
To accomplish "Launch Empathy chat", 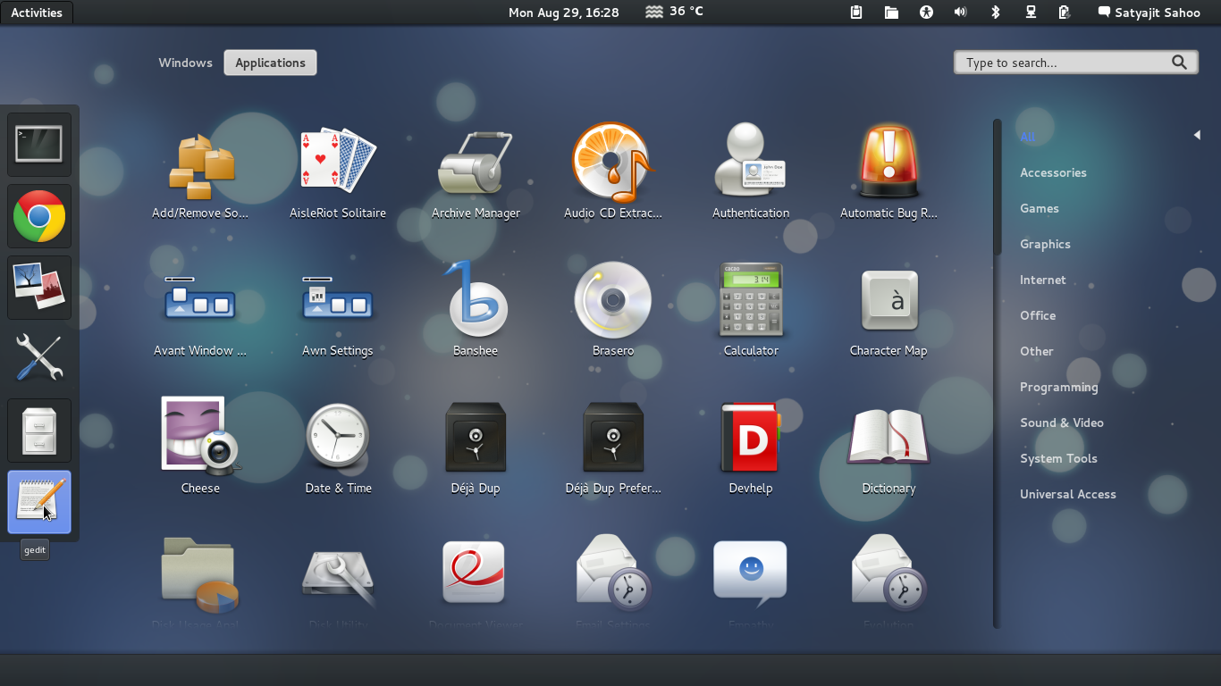I will pyautogui.click(x=751, y=581).
